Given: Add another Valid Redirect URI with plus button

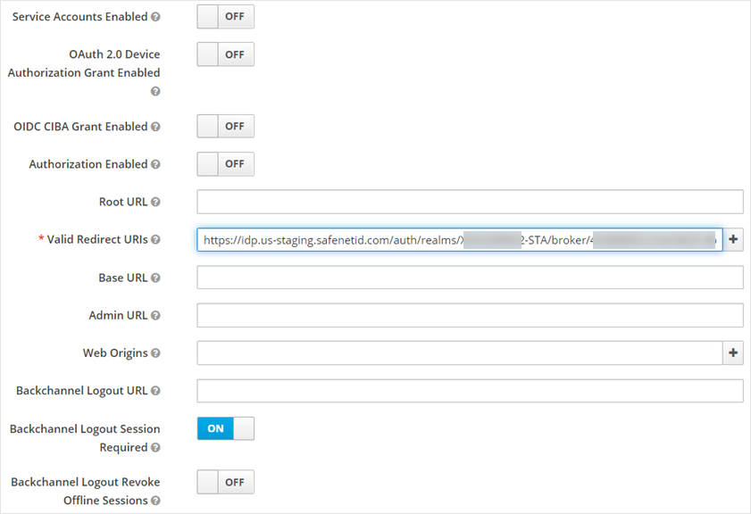Looking at the screenshot, I should (733, 239).
